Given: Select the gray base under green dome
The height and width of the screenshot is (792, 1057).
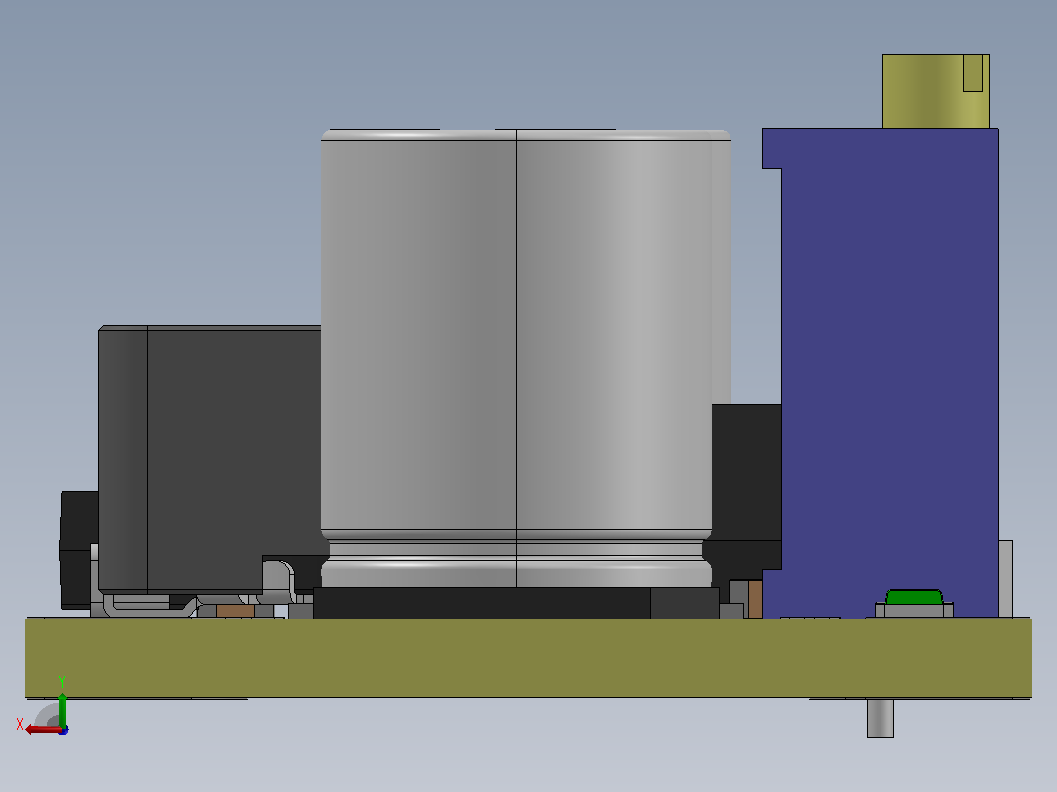Looking at the screenshot, I should [x=914, y=611].
